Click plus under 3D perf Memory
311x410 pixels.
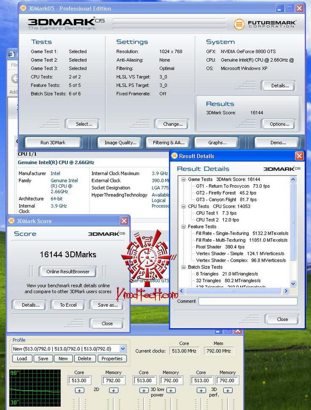228,391
